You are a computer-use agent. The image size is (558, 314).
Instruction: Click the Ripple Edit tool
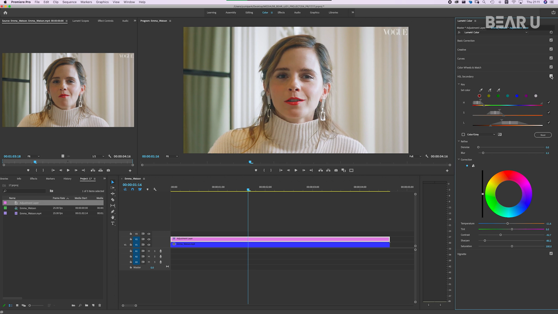pyautogui.click(x=113, y=194)
